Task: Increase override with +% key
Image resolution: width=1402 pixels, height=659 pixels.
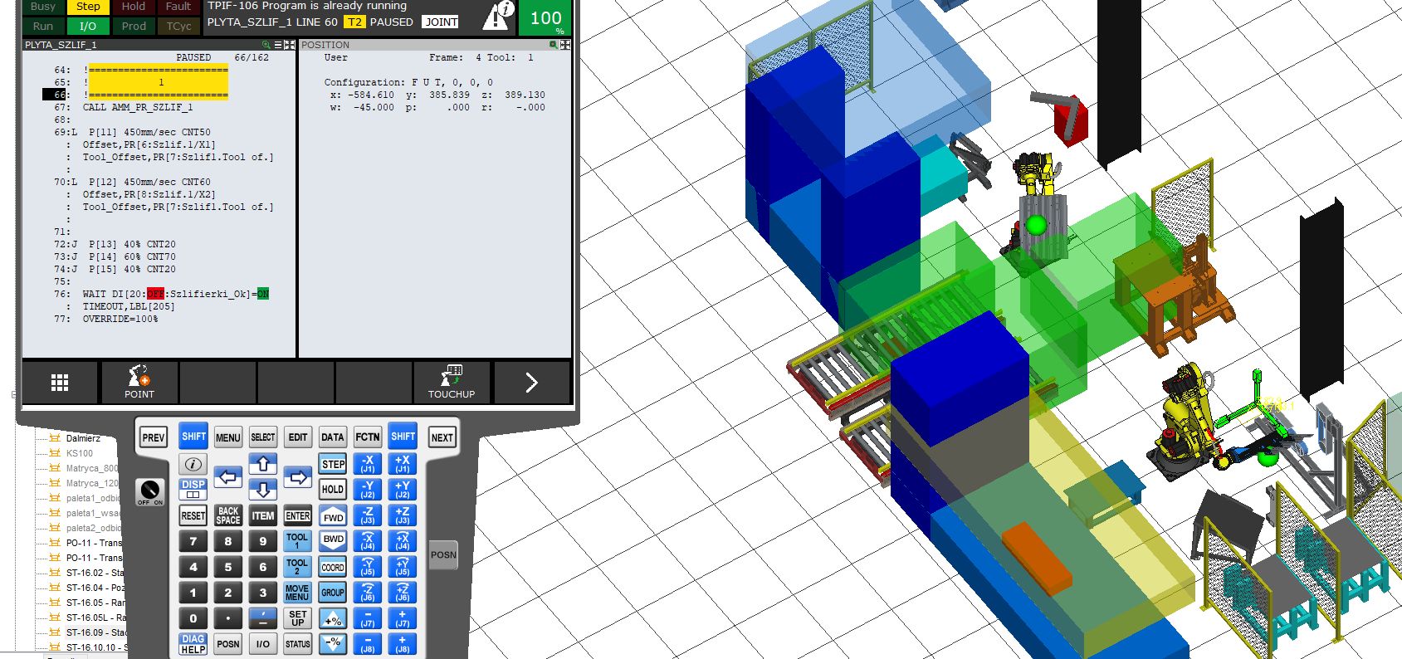Action: pyautogui.click(x=333, y=619)
